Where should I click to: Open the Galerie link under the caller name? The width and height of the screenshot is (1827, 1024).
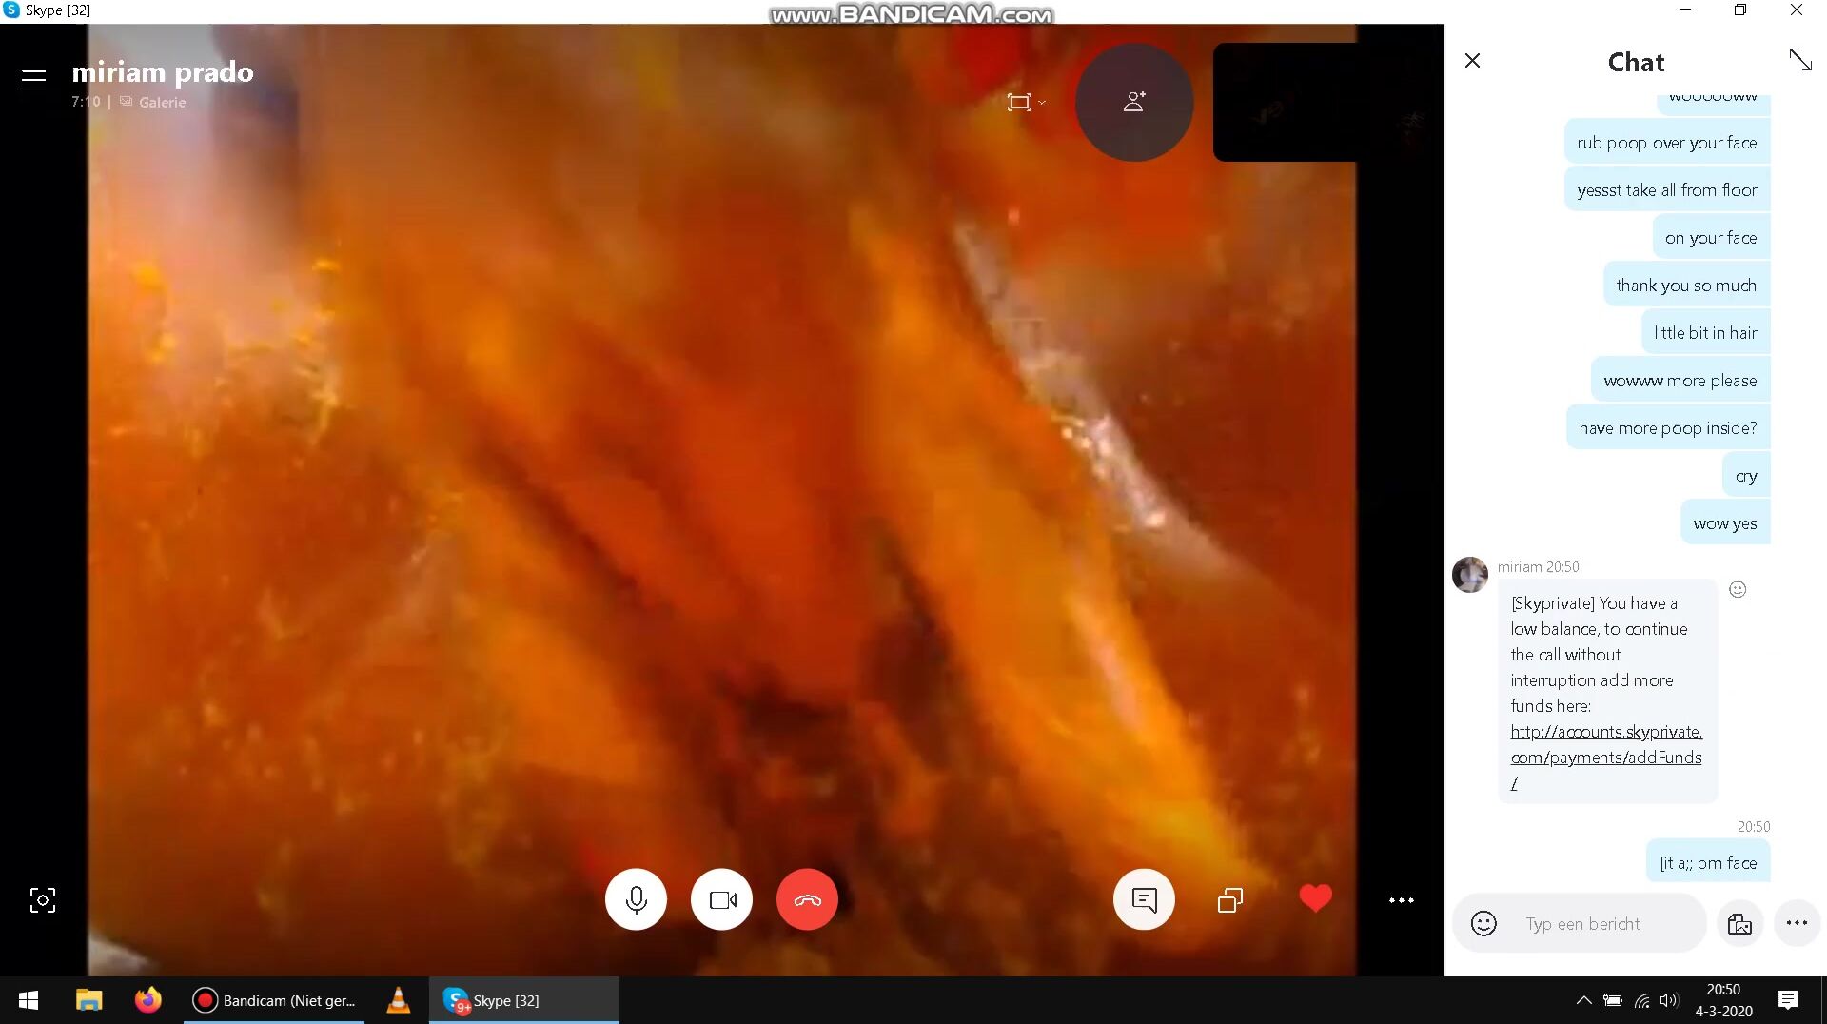(x=161, y=102)
